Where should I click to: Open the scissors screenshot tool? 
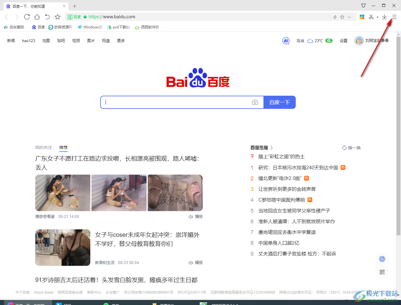point(371,17)
